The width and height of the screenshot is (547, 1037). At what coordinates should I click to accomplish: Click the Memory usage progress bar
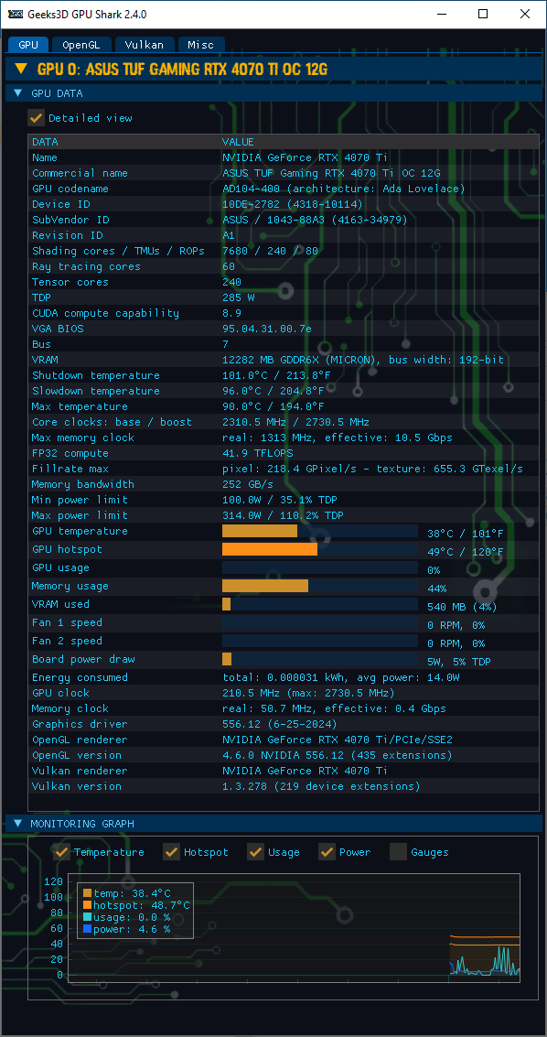coord(320,586)
